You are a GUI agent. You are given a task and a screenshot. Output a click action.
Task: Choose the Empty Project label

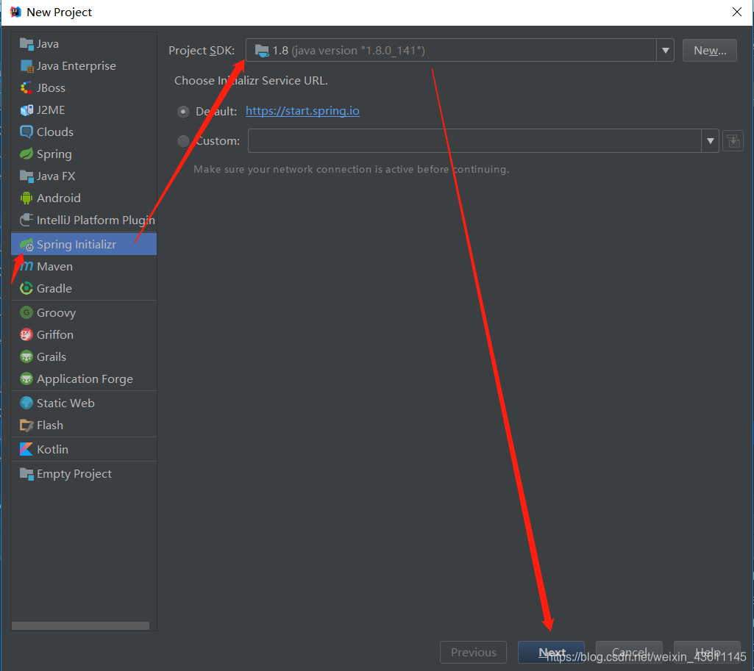coord(74,474)
